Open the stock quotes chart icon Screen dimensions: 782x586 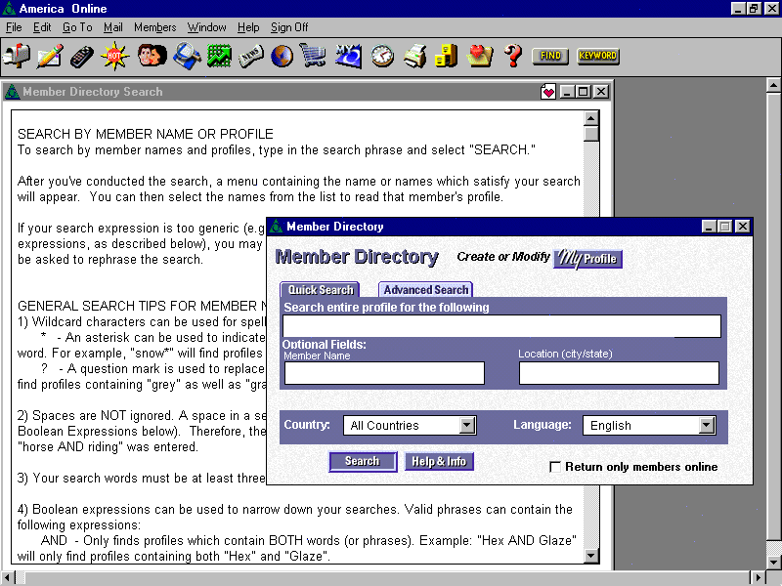point(219,56)
